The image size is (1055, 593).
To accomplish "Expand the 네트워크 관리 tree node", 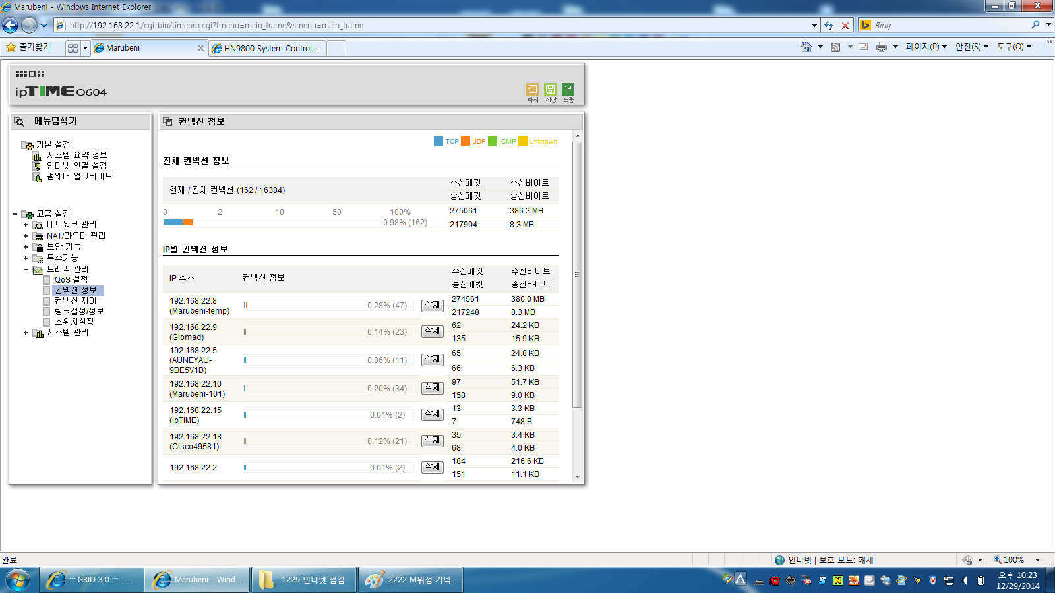I will click(x=26, y=225).
